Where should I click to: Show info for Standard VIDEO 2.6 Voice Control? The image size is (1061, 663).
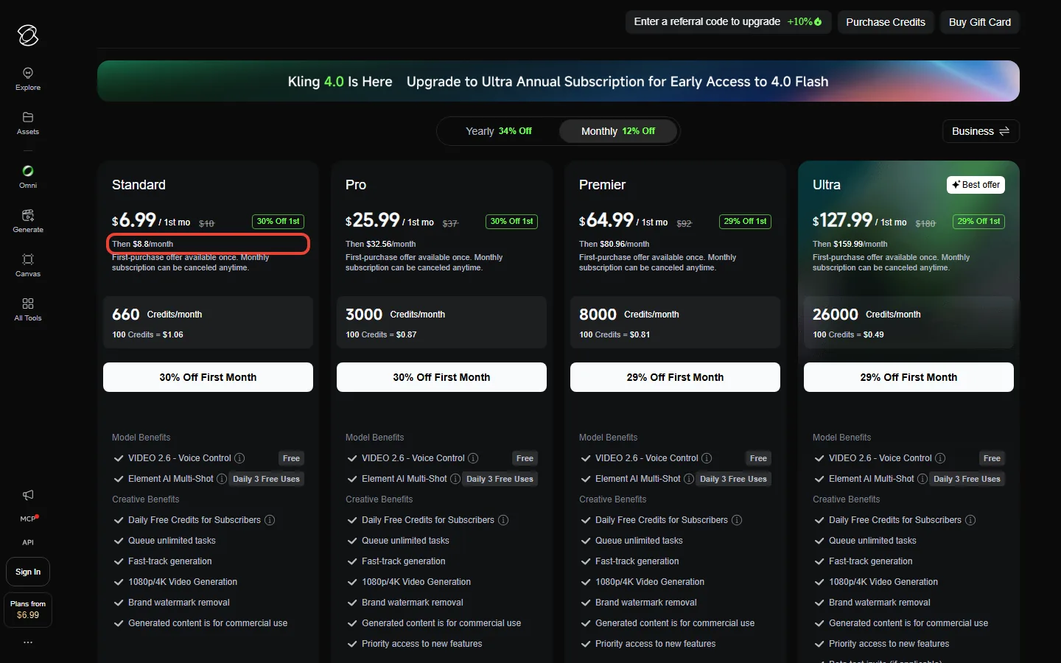click(x=239, y=458)
